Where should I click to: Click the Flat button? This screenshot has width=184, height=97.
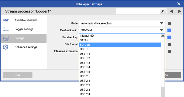[x=18, y=75]
